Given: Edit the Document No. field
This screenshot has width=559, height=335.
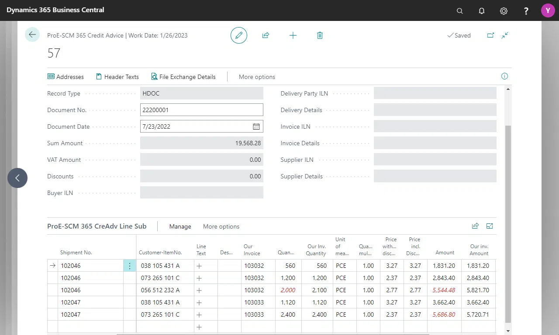Looking at the screenshot, I should pyautogui.click(x=202, y=110).
